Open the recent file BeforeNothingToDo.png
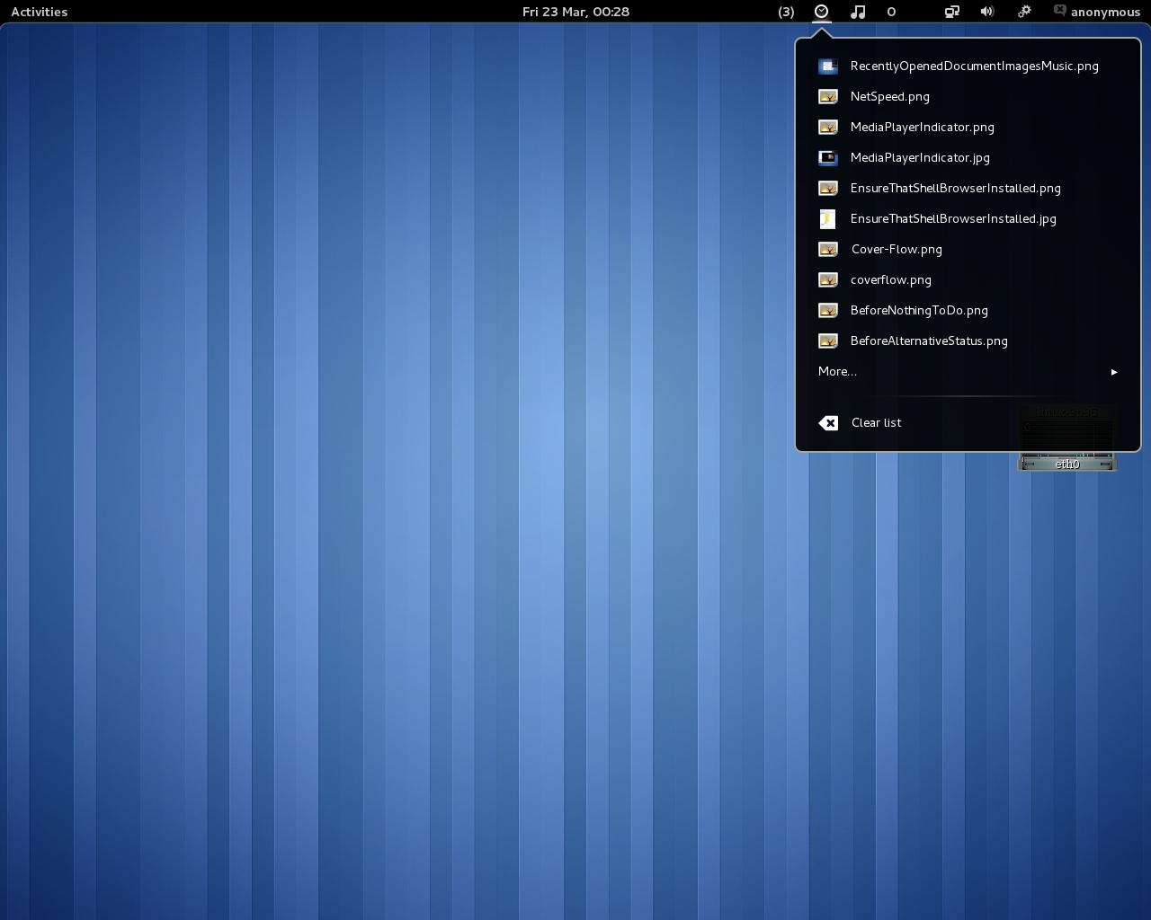The image size is (1151, 920). [x=968, y=311]
